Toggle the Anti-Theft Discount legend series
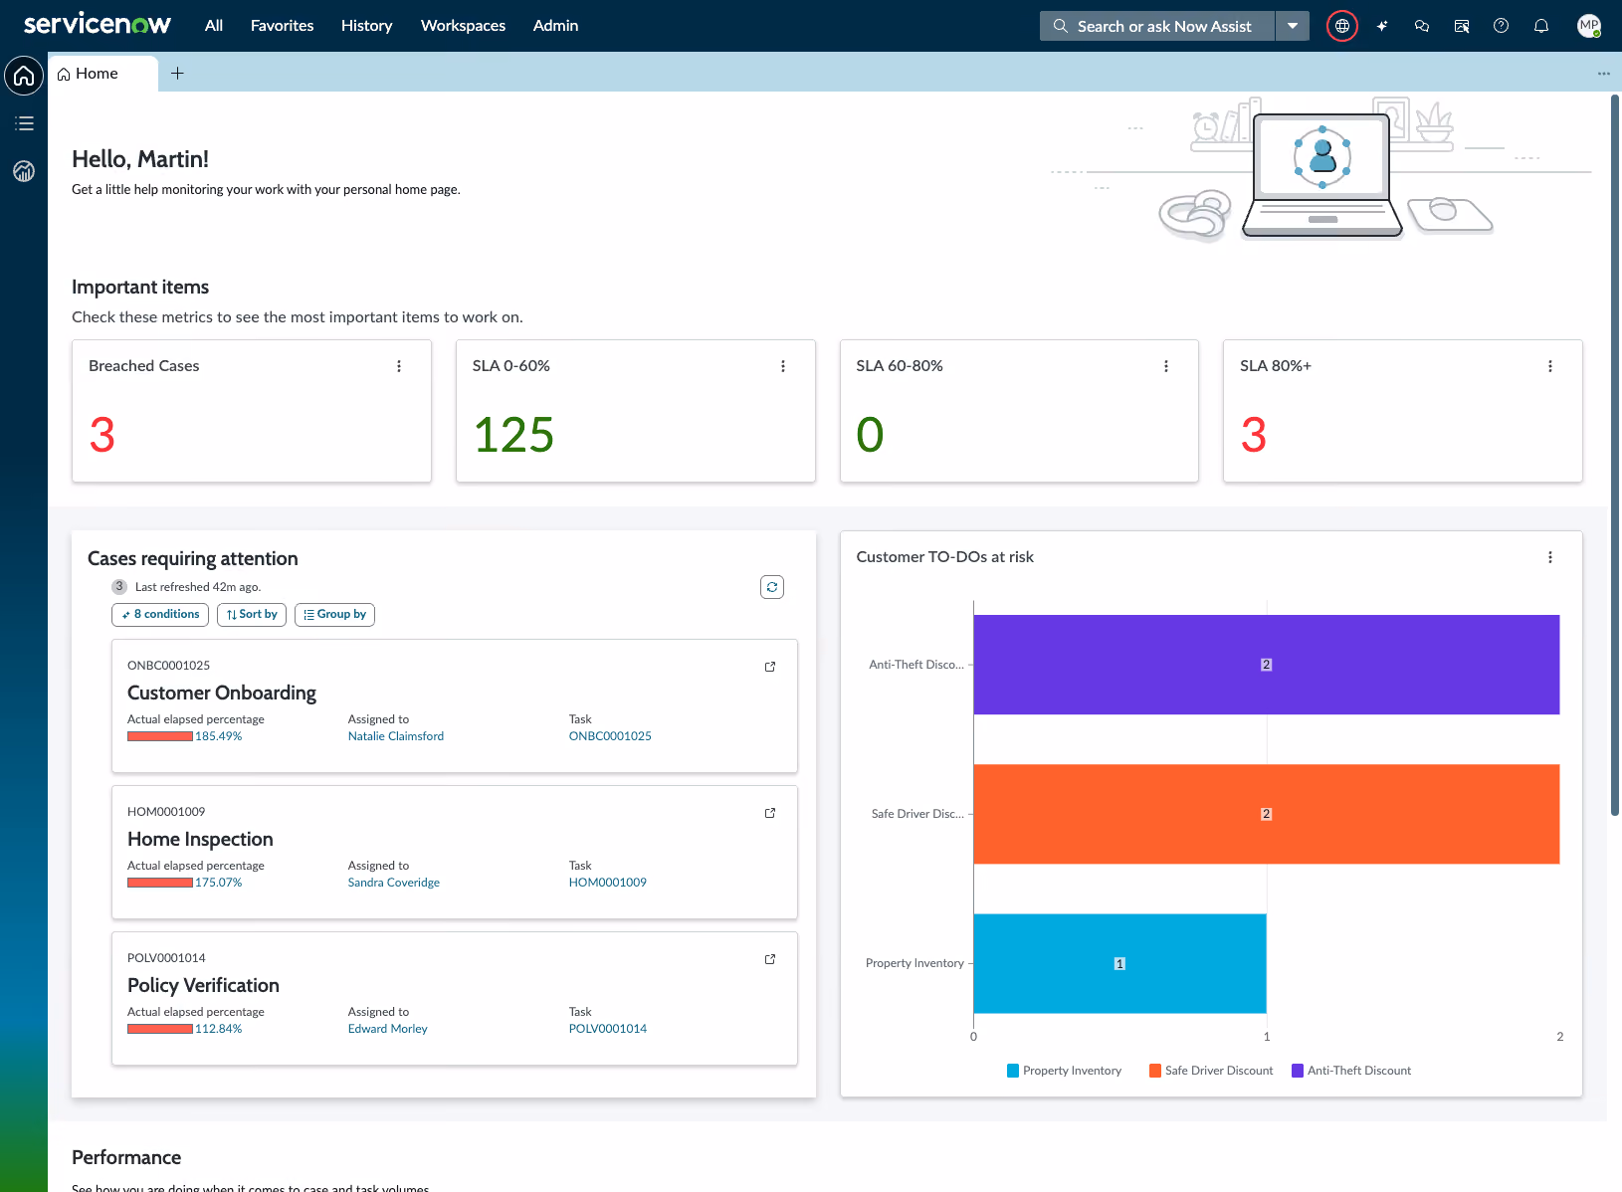This screenshot has height=1192, width=1622. pos(1351,1071)
